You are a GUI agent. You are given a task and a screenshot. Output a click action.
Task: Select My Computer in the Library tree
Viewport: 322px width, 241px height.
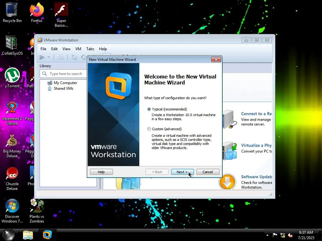[x=65, y=83]
